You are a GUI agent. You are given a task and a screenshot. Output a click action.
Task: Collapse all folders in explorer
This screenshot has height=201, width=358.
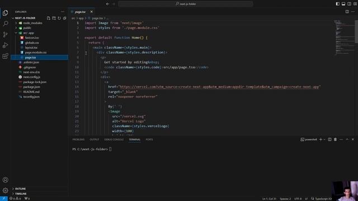coord(65,18)
